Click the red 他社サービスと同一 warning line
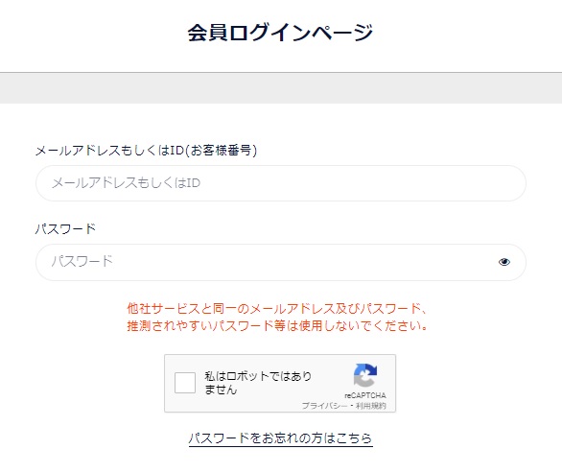Viewport: 562px width, 473px height. tap(277, 308)
